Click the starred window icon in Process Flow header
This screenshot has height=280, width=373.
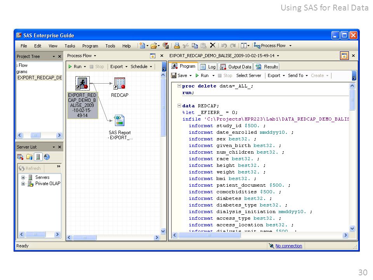[x=153, y=56]
